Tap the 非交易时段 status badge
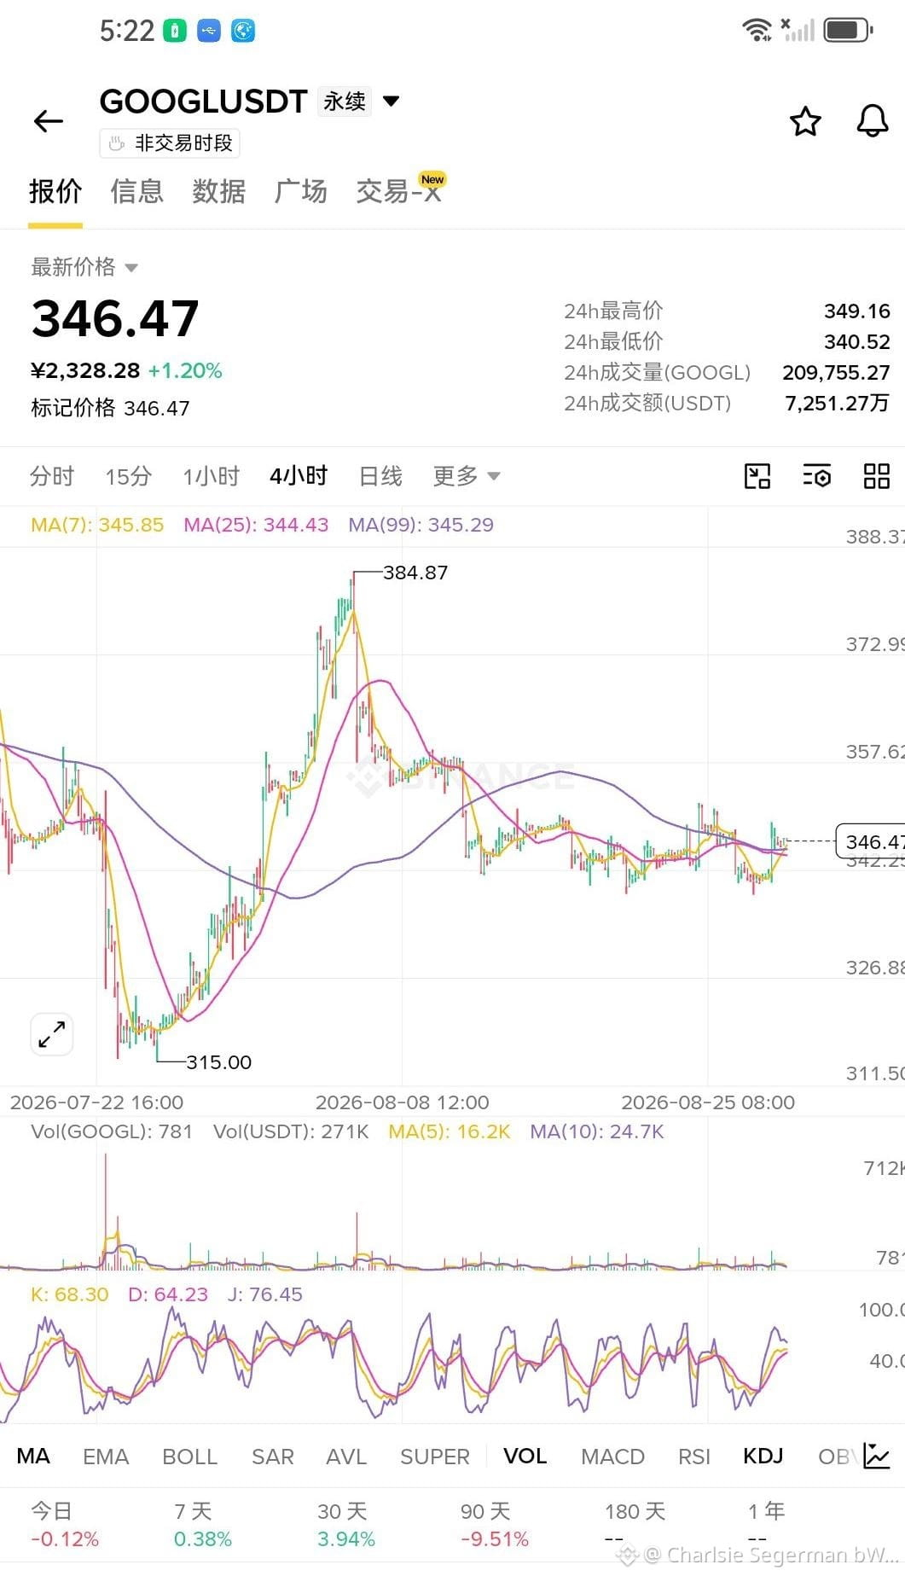The height and width of the screenshot is (1576, 905). tap(170, 143)
